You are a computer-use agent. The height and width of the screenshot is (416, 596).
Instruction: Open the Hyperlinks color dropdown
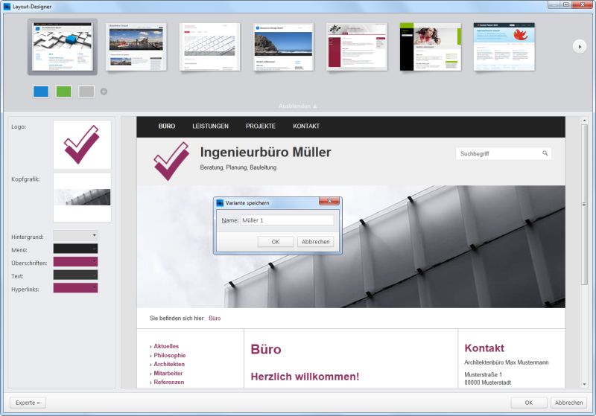76,288
